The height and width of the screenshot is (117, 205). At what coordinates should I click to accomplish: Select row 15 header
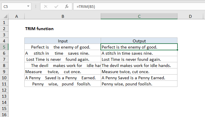pyautogui.click(x=4, y=109)
